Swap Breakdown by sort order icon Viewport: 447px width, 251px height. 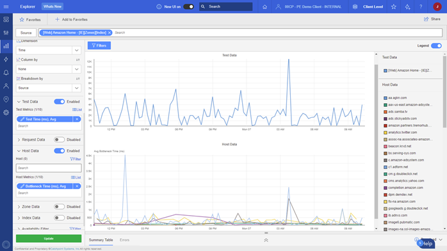click(x=78, y=79)
